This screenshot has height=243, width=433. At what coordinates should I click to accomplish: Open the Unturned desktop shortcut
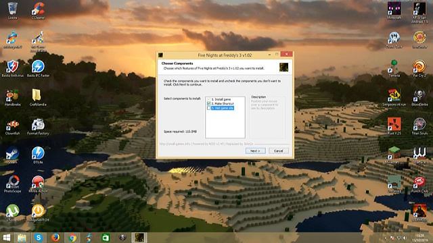point(394,184)
